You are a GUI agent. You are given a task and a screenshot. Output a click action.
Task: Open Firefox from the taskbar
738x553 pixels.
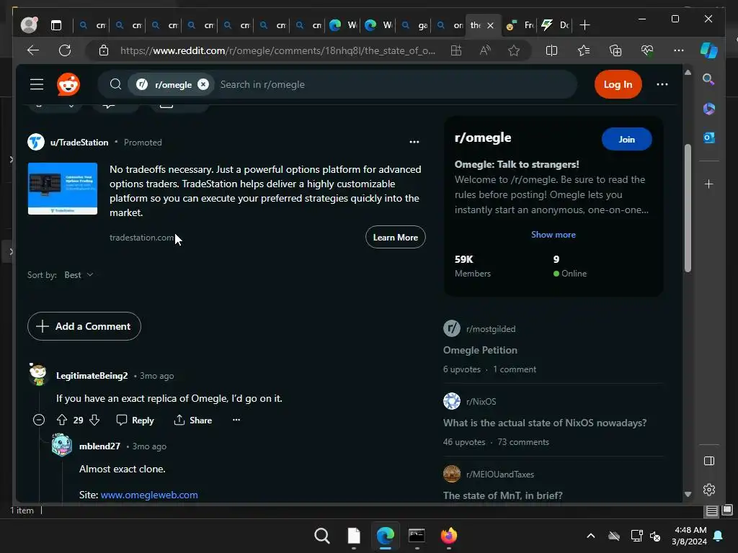448,536
